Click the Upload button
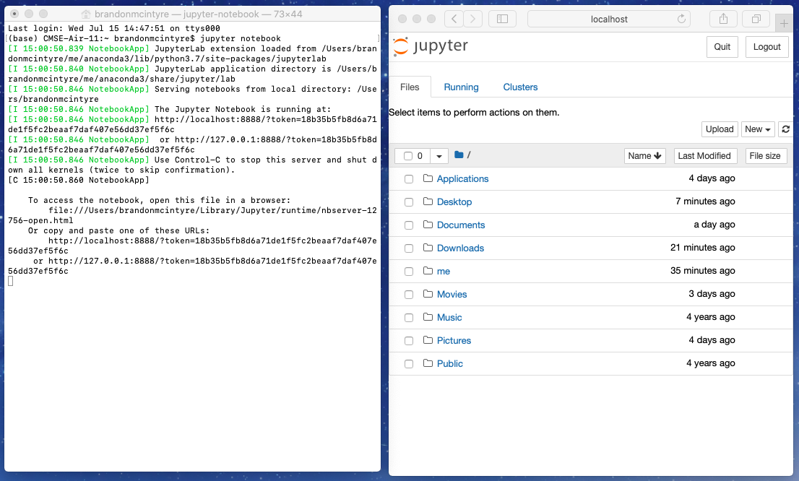Screen dimensions: 799x481 point(720,129)
